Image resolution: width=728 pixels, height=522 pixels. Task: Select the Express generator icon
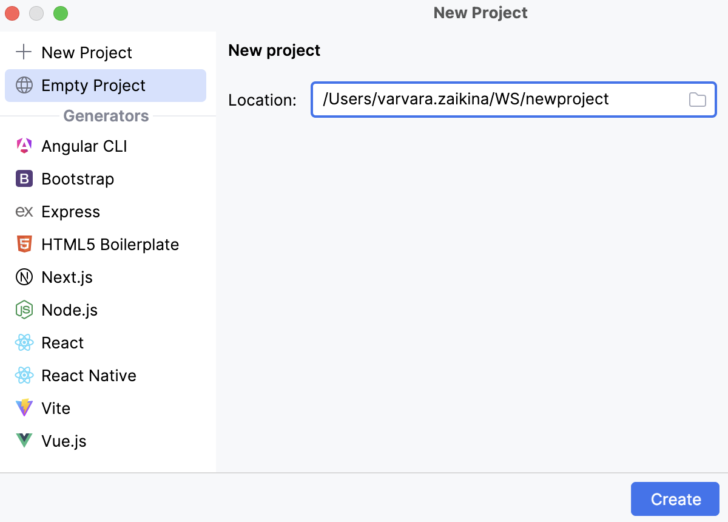tap(24, 211)
